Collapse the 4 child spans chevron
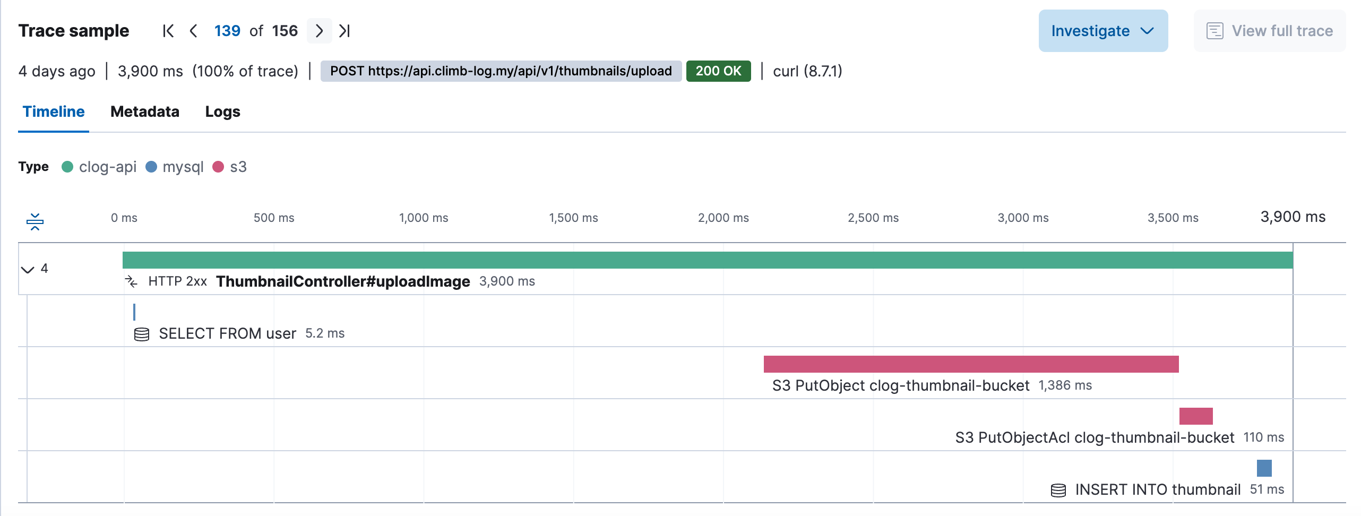Screen dimensions: 1361x516 click(x=28, y=269)
